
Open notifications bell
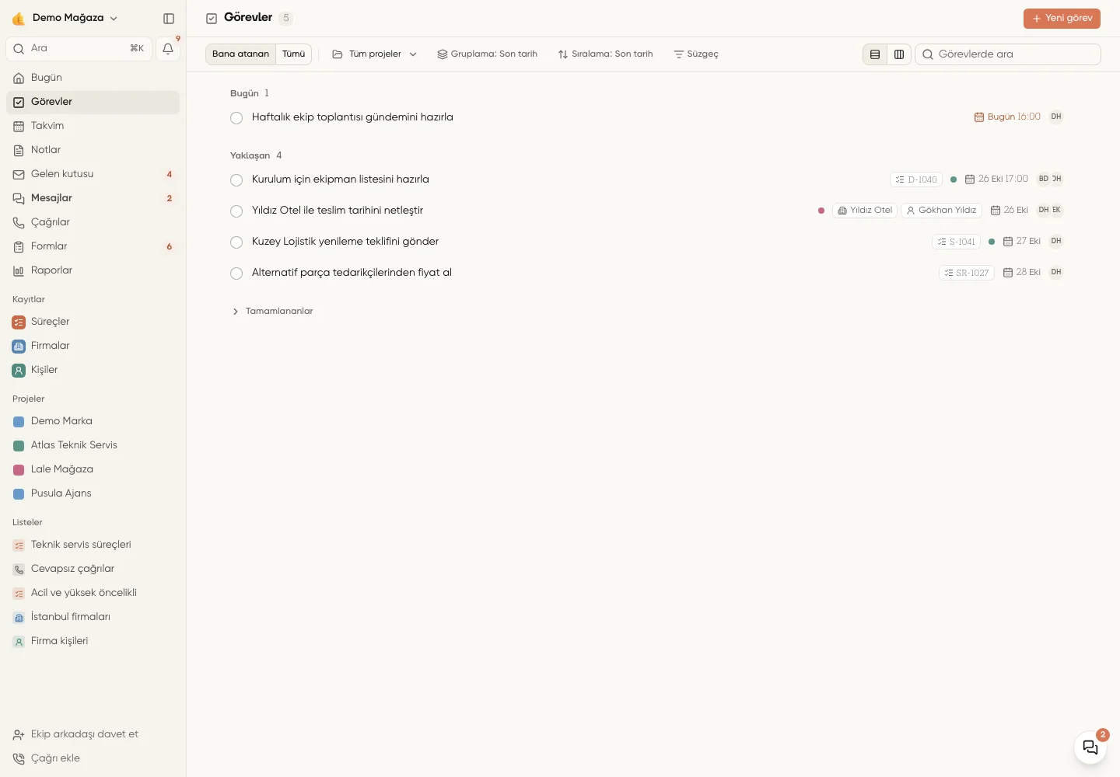tap(168, 48)
